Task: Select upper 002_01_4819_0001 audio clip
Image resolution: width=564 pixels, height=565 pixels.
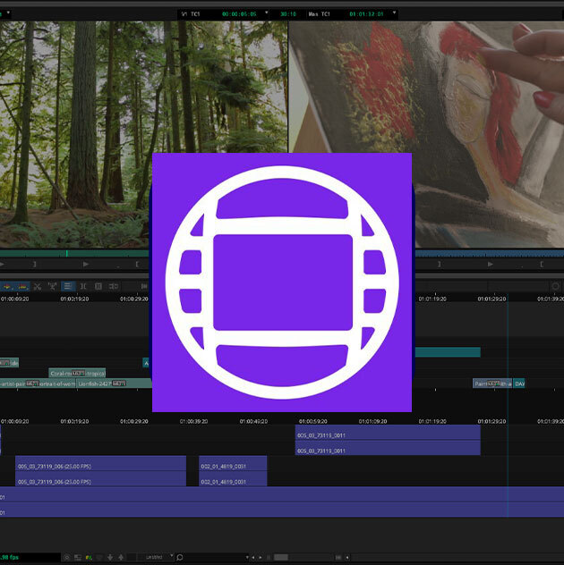Action: point(233,463)
